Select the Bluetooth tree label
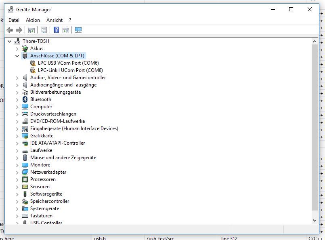The height and width of the screenshot is (240, 325). click(x=41, y=99)
